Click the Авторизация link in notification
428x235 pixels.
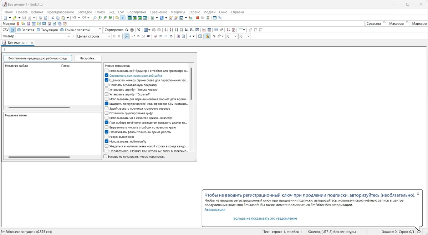215,209
